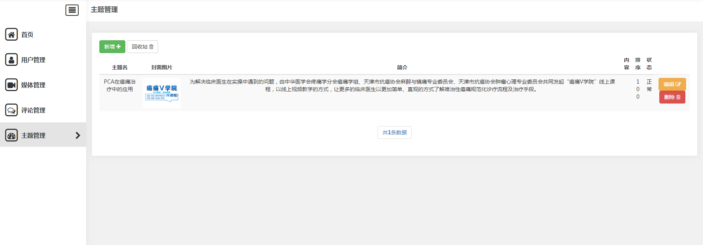Click the 主题名 column header
Image resolution: width=703 pixels, height=245 pixels.
120,67
